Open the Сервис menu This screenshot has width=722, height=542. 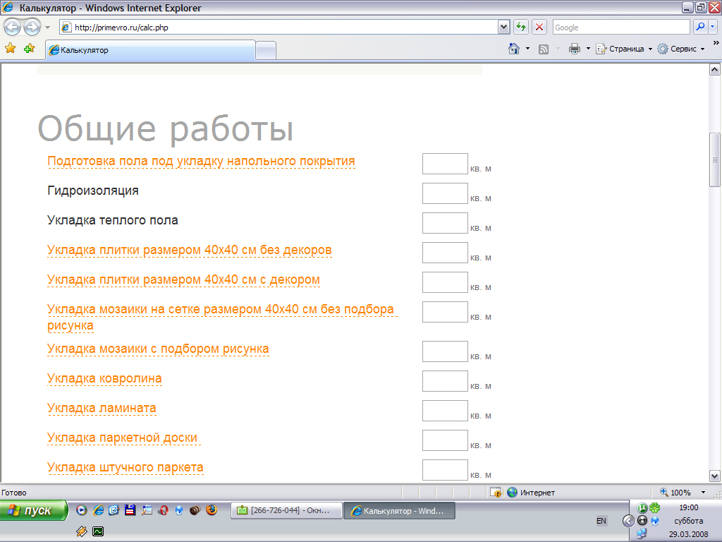[682, 49]
